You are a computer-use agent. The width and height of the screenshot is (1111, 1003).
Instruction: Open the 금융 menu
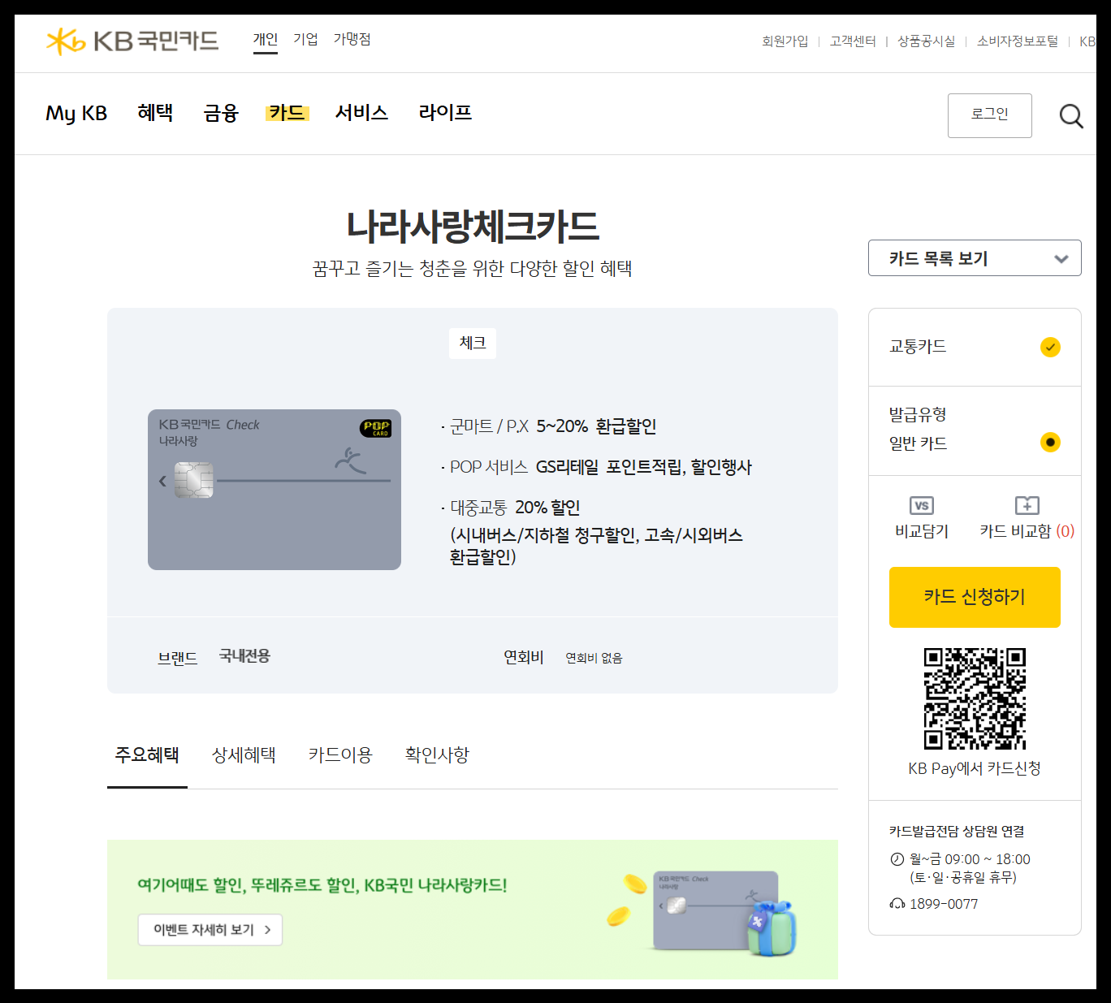point(221,113)
